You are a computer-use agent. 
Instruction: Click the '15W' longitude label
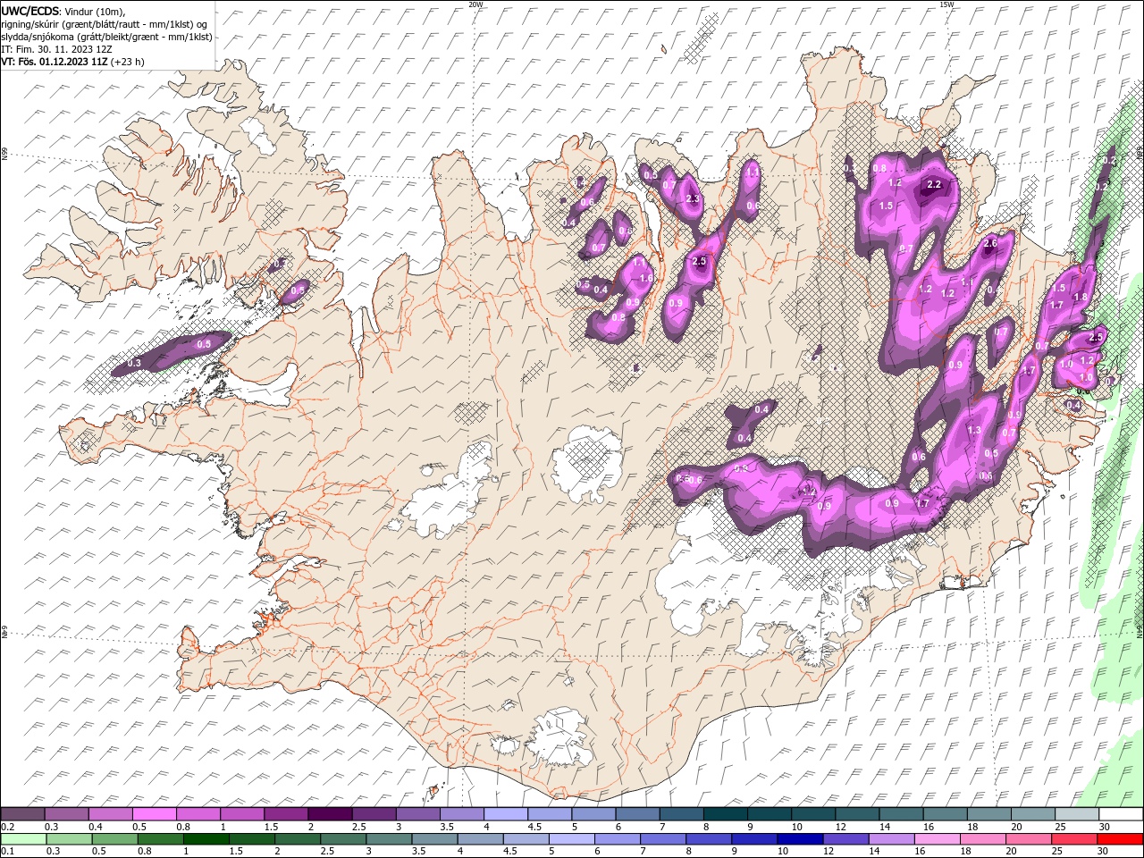click(946, 4)
